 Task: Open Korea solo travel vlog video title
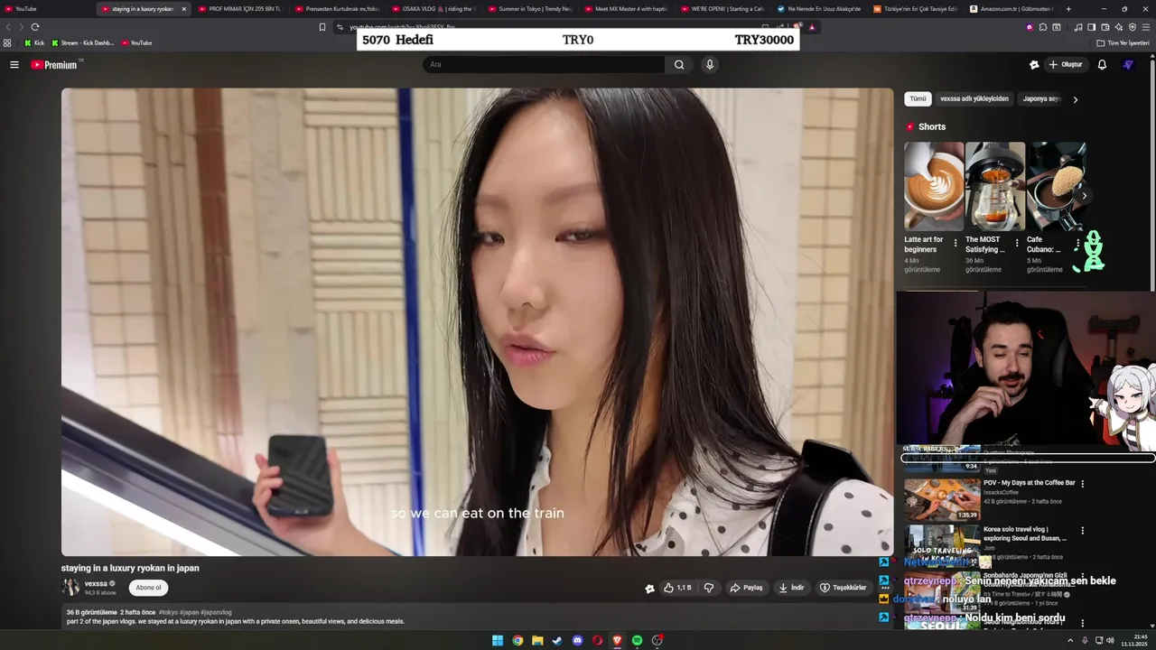tap(1025, 534)
